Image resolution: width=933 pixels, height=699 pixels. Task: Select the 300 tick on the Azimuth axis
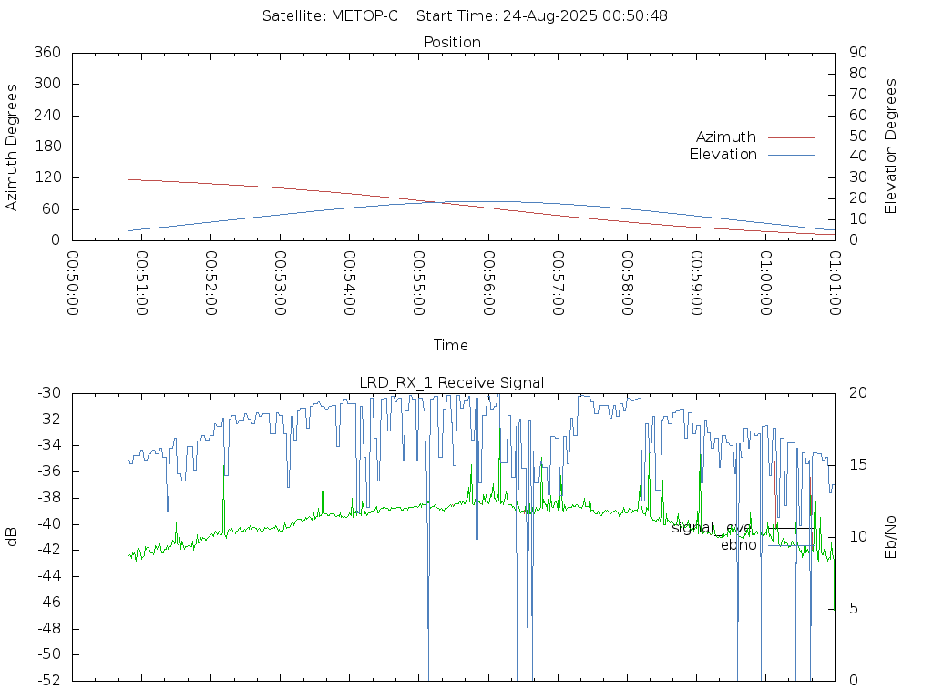click(47, 83)
